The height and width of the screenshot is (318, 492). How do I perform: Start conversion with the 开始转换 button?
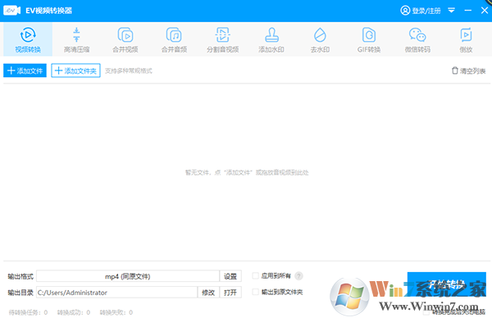tap(447, 284)
